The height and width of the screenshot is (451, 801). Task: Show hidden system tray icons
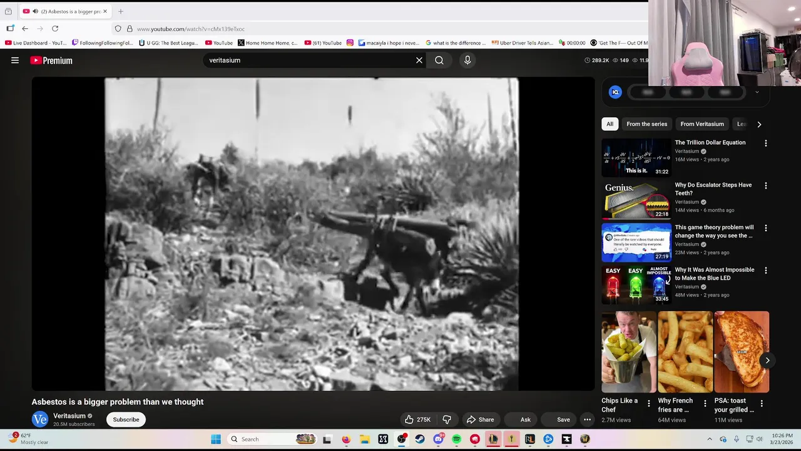709,439
